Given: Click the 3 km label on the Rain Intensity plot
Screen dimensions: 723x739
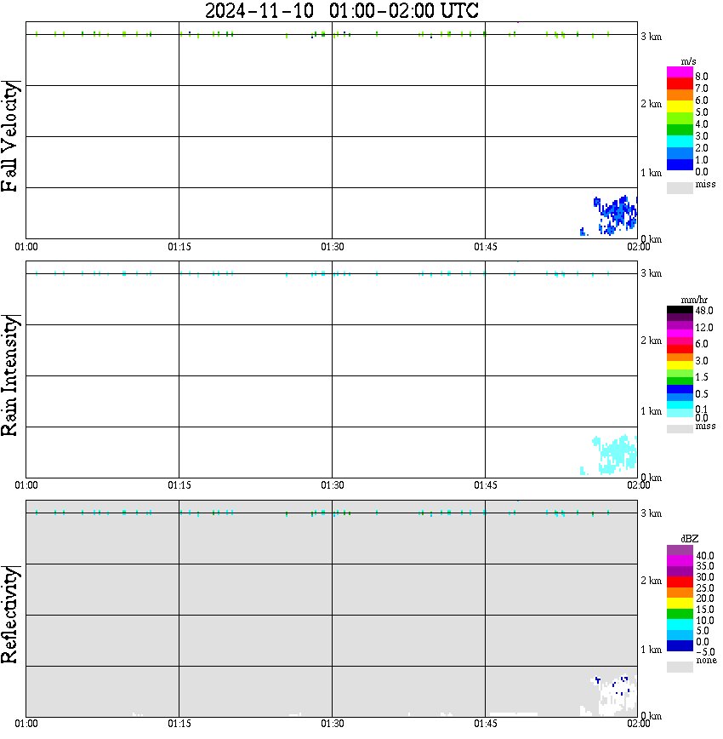Looking at the screenshot, I should pyautogui.click(x=651, y=273).
